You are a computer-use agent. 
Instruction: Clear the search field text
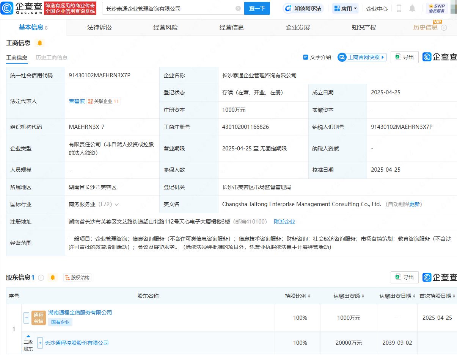[x=238, y=8]
